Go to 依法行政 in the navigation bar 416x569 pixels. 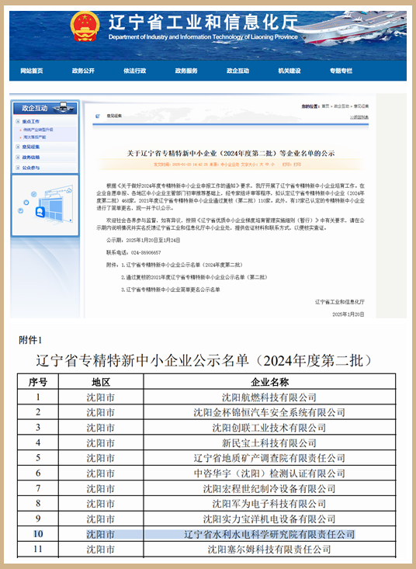pyautogui.click(x=134, y=71)
